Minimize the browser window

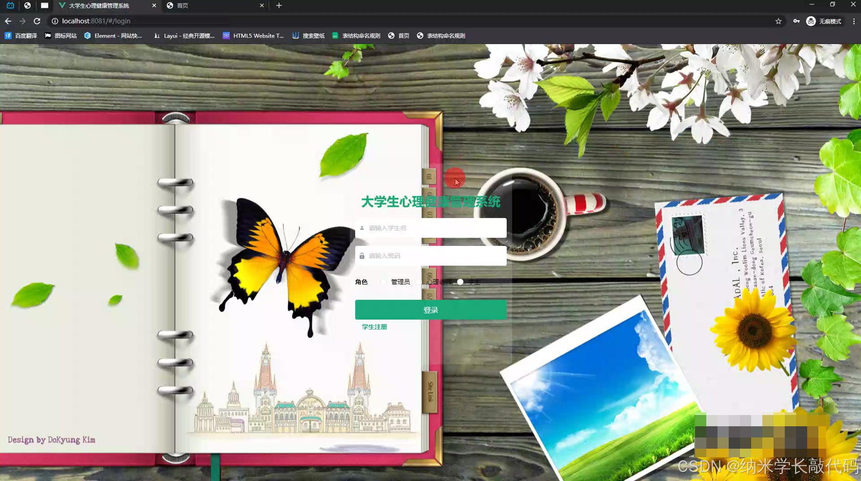pyautogui.click(x=812, y=4)
